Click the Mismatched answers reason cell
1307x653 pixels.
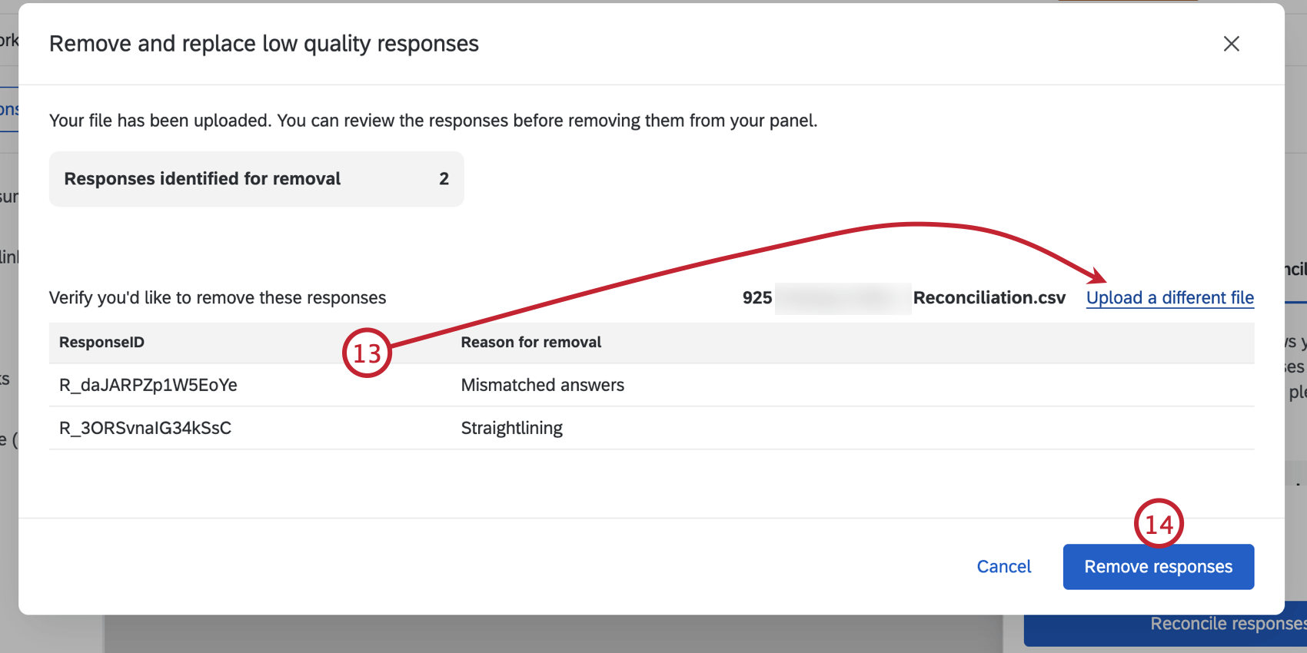click(x=542, y=385)
